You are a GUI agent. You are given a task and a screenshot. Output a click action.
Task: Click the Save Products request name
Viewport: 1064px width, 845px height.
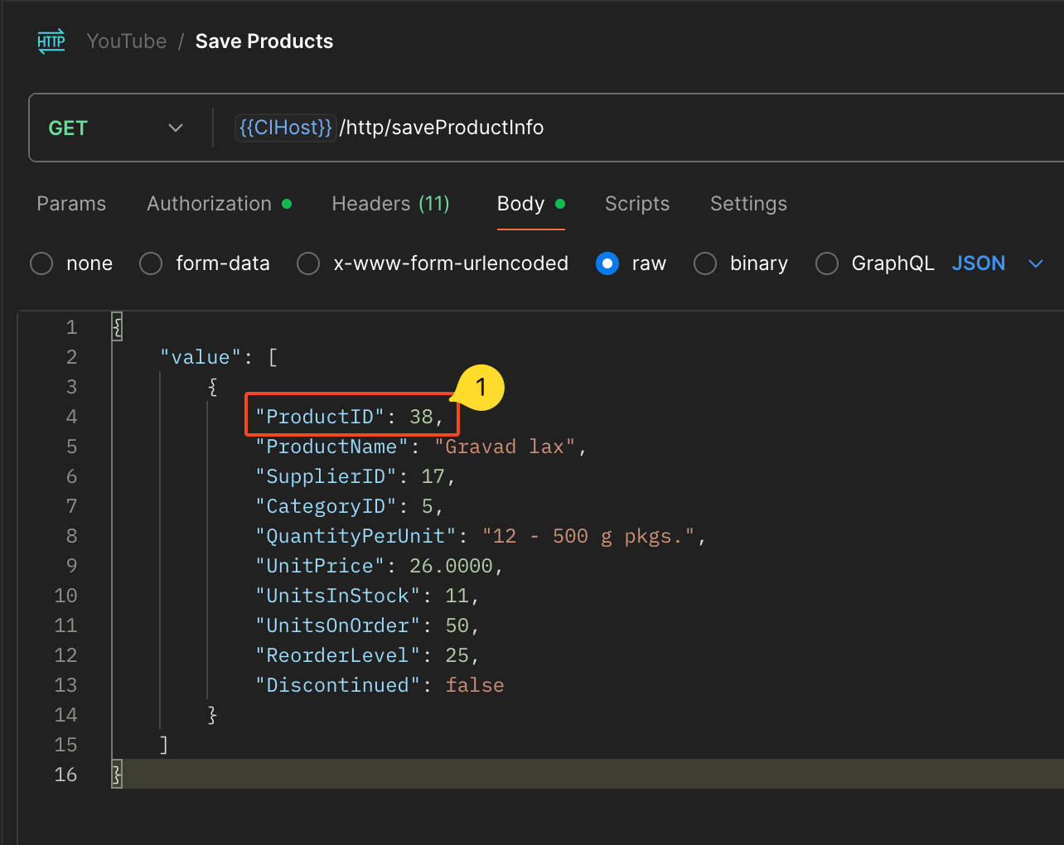tap(264, 41)
